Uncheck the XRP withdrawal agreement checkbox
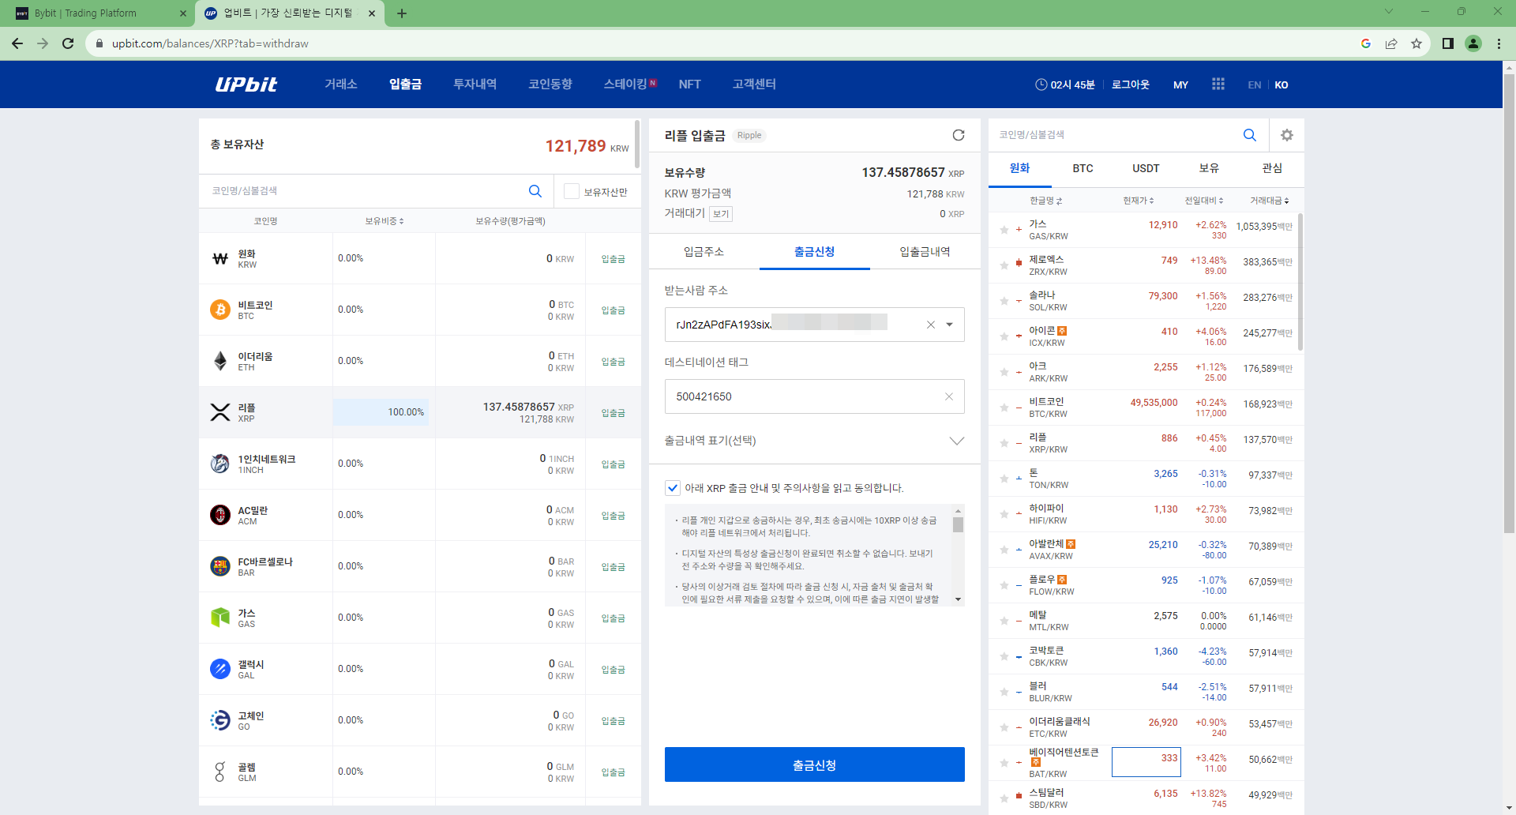 [673, 488]
